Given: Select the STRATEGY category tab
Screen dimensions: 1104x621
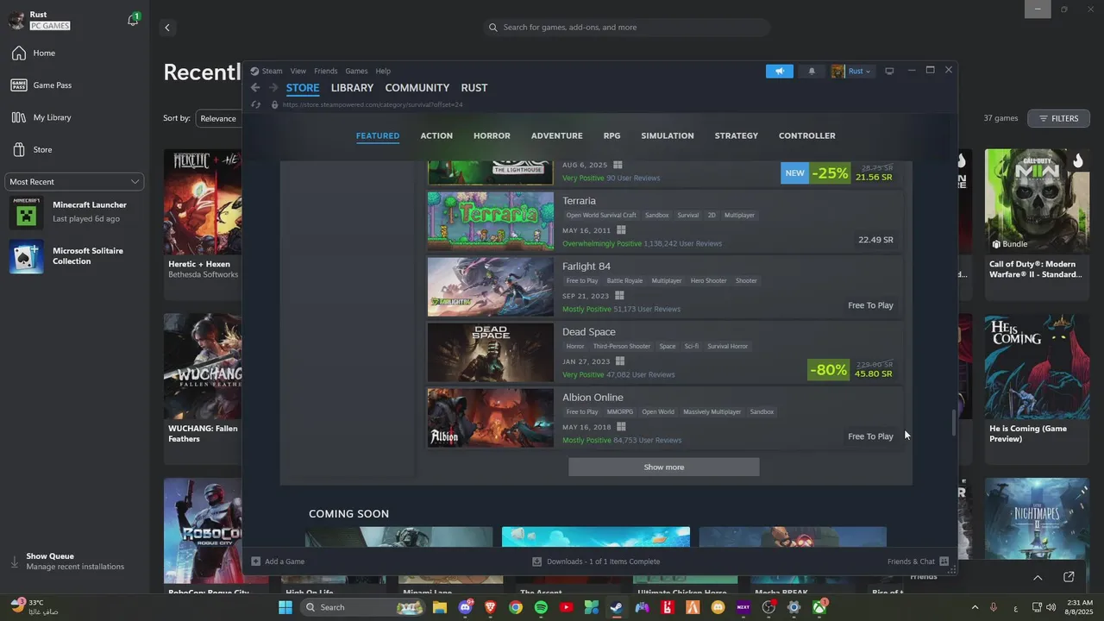Looking at the screenshot, I should [737, 135].
